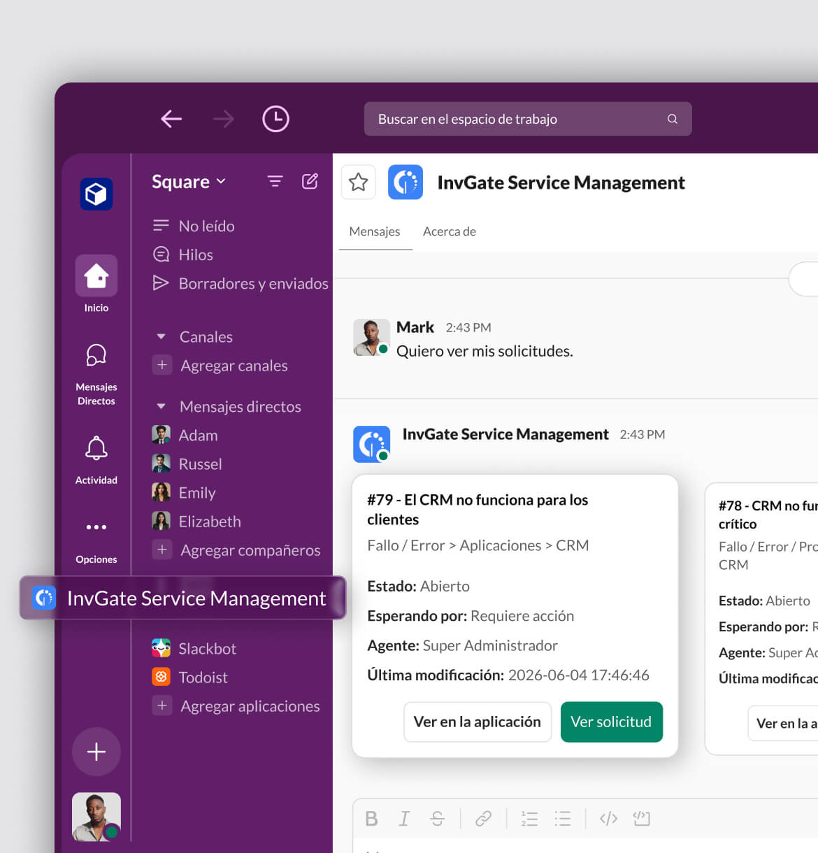The image size is (818, 853).
Task: Open Slackbot conversation
Action: pos(194,648)
